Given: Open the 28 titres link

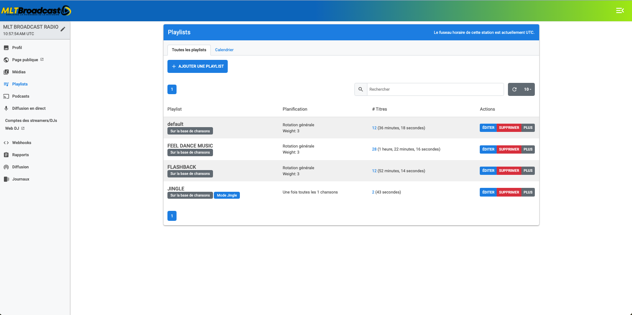Looking at the screenshot, I should 374,149.
